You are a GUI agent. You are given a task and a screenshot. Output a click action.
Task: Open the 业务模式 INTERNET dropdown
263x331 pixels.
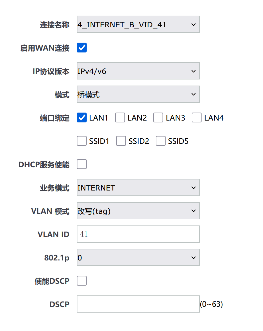(138, 188)
